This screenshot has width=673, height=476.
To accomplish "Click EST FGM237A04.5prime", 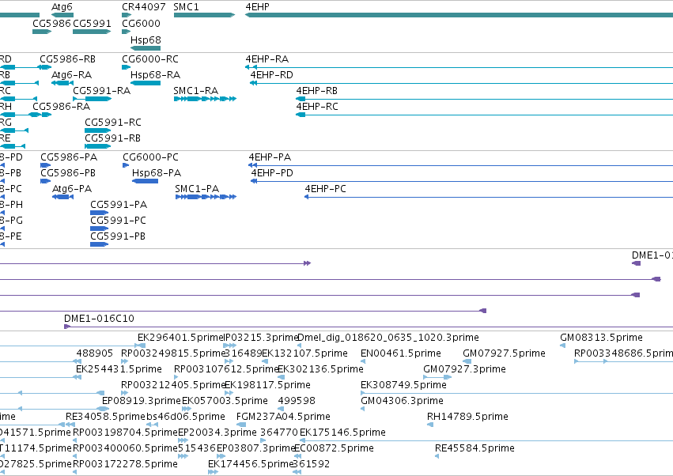I will [x=283, y=417].
